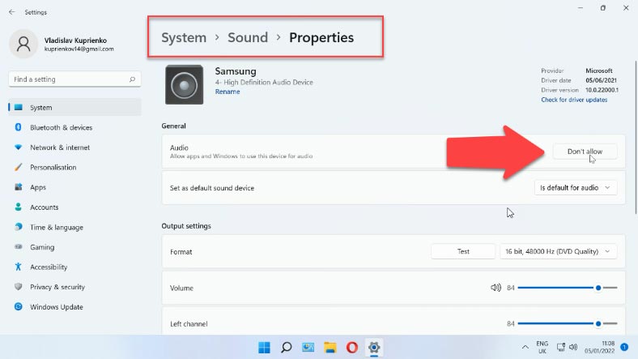Image resolution: width=638 pixels, height=359 pixels.
Task: Click the Don't allow audio button
Action: click(585, 152)
